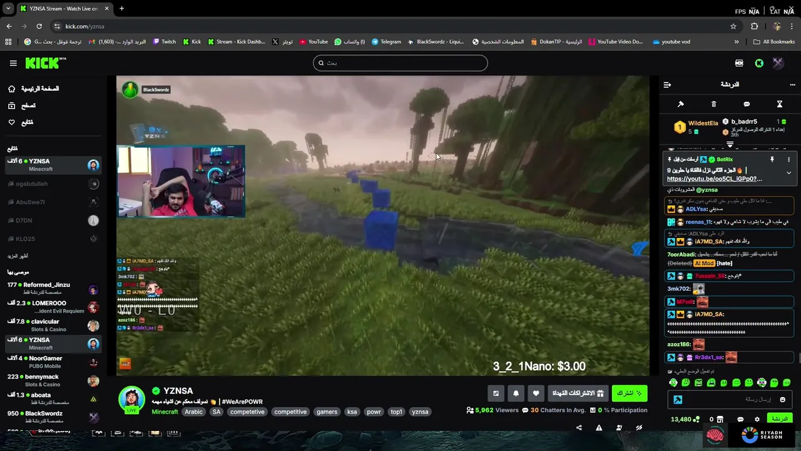Click the gift subscriptions button
The width and height of the screenshot is (801, 451).
tap(578, 393)
